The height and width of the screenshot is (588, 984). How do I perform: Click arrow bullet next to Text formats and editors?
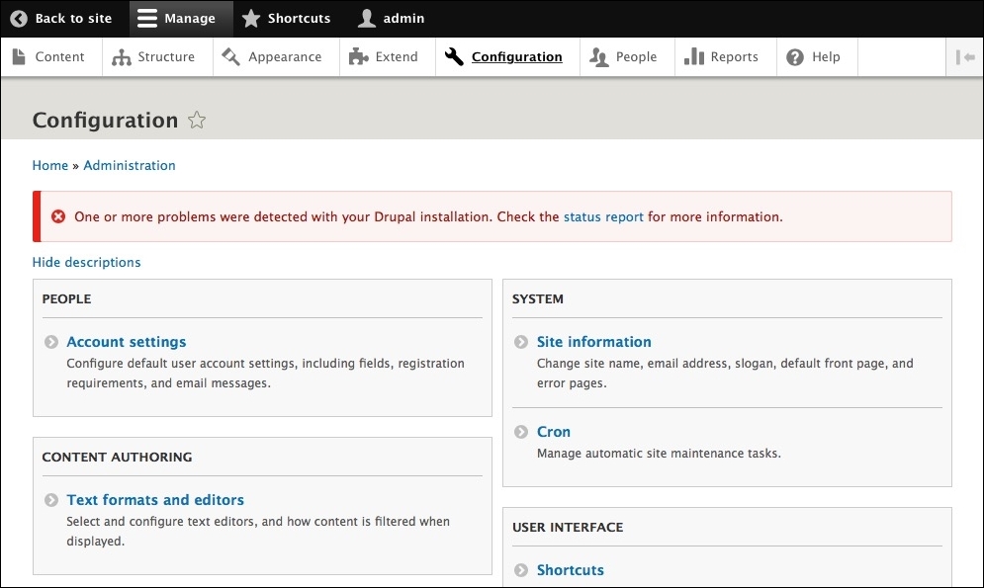[50, 500]
